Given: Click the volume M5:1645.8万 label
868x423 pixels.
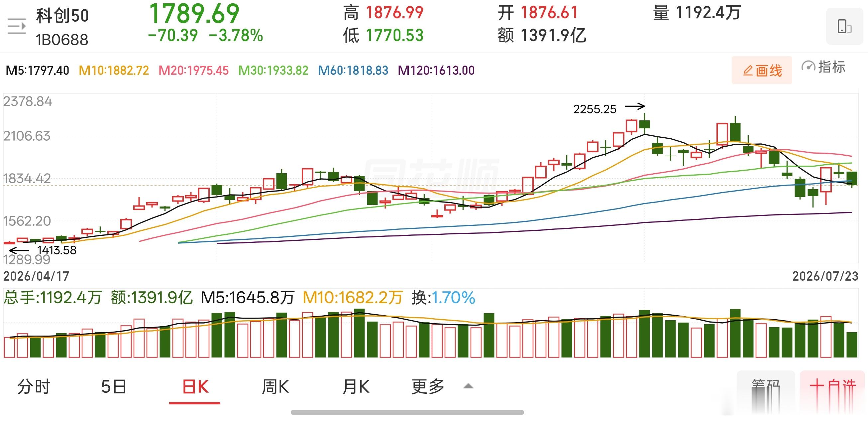Looking at the screenshot, I should pos(247,298).
